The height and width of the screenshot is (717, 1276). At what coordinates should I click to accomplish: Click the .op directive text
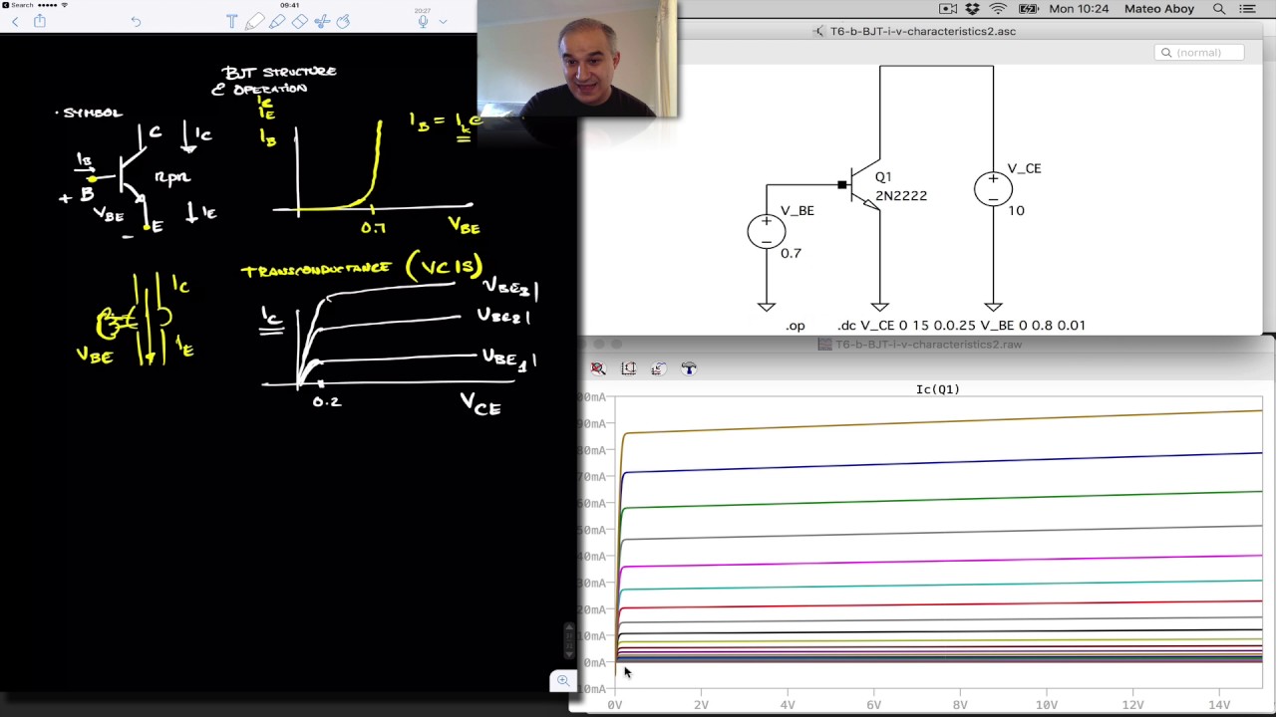pos(795,326)
